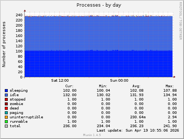The width and height of the screenshot is (184, 139).
Task: Click uninterruptible maximum value 2.94
Action: (x=172, y=117)
